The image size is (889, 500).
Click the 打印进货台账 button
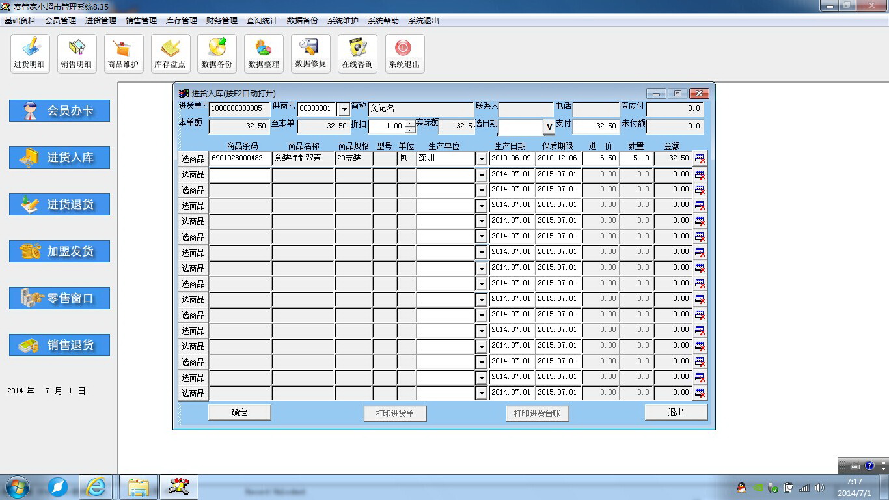coord(538,413)
